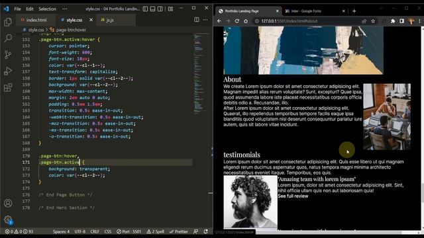The height and width of the screenshot is (238, 424).
Task: Open the Edit menu
Action: click(x=29, y=9)
